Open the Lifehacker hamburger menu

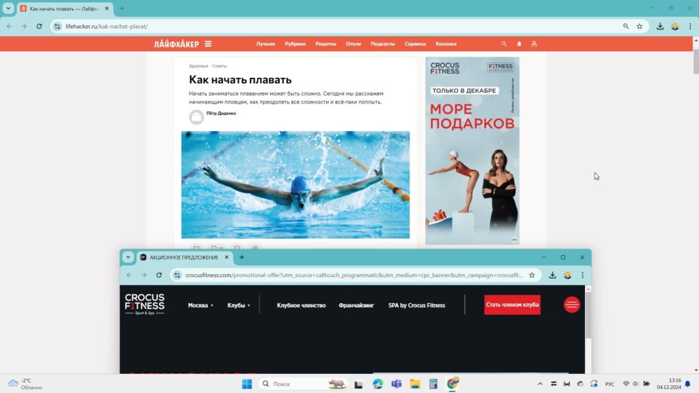(x=208, y=44)
